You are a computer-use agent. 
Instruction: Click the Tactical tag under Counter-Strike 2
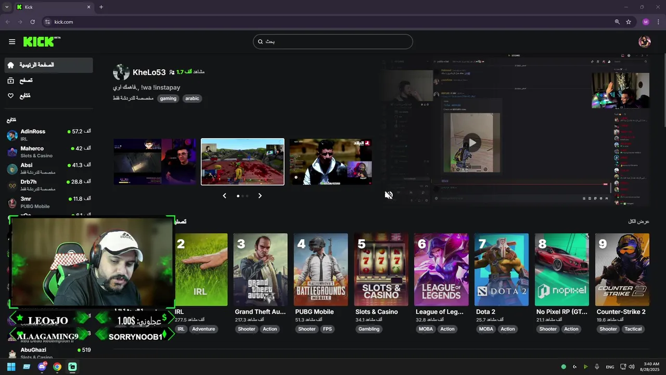click(x=633, y=329)
